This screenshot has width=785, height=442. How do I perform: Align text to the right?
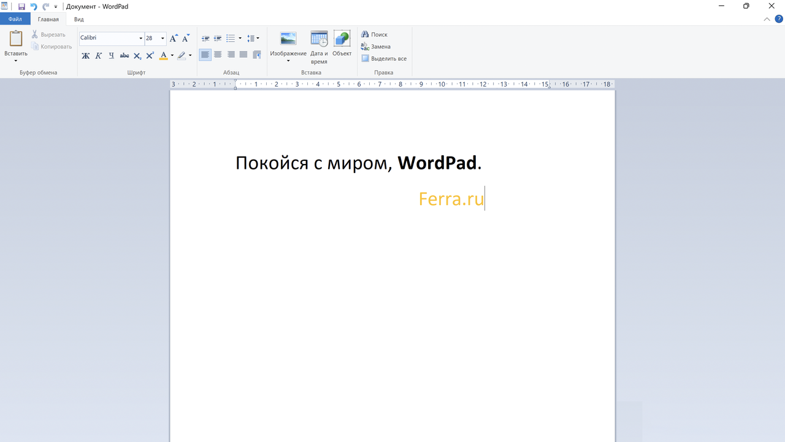[x=231, y=55]
